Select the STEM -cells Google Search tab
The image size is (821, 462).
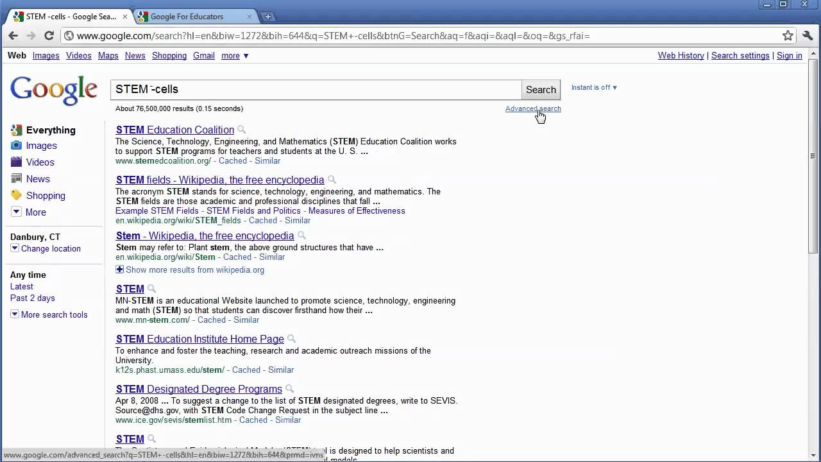71,17
